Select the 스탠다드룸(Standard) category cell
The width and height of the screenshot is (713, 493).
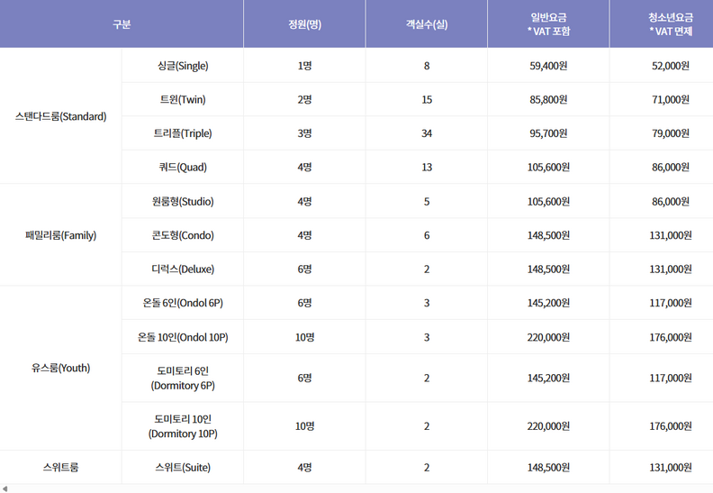pos(61,116)
